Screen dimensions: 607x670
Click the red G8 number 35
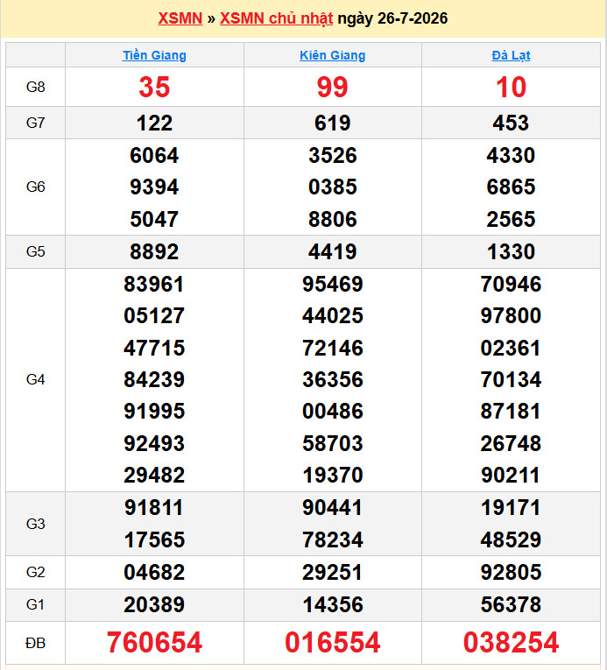pyautogui.click(x=154, y=87)
